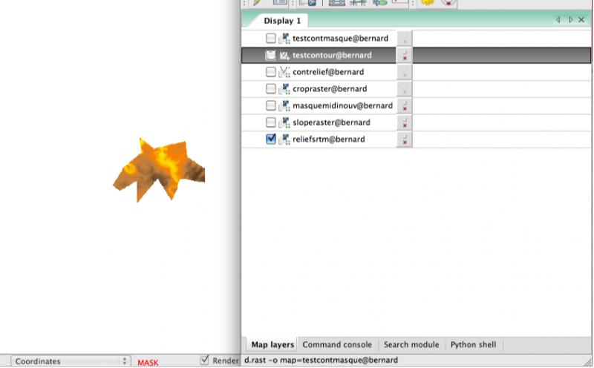This screenshot has width=594, height=368.
Task: Click properties button for sloperaster layer
Action: pos(405,122)
